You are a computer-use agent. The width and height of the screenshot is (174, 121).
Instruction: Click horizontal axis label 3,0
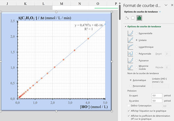click(70, 103)
